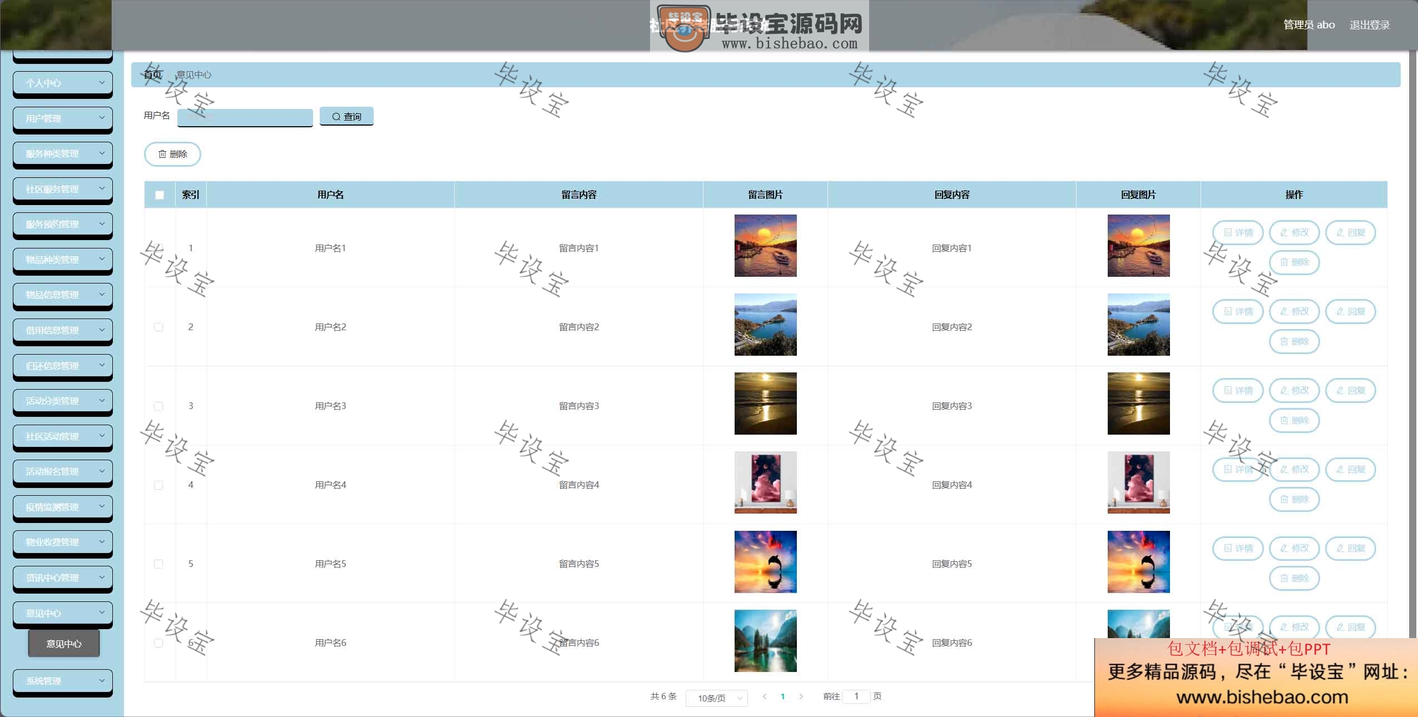Click 修改 for row 用户名1
The width and height of the screenshot is (1418, 717).
(x=1294, y=232)
